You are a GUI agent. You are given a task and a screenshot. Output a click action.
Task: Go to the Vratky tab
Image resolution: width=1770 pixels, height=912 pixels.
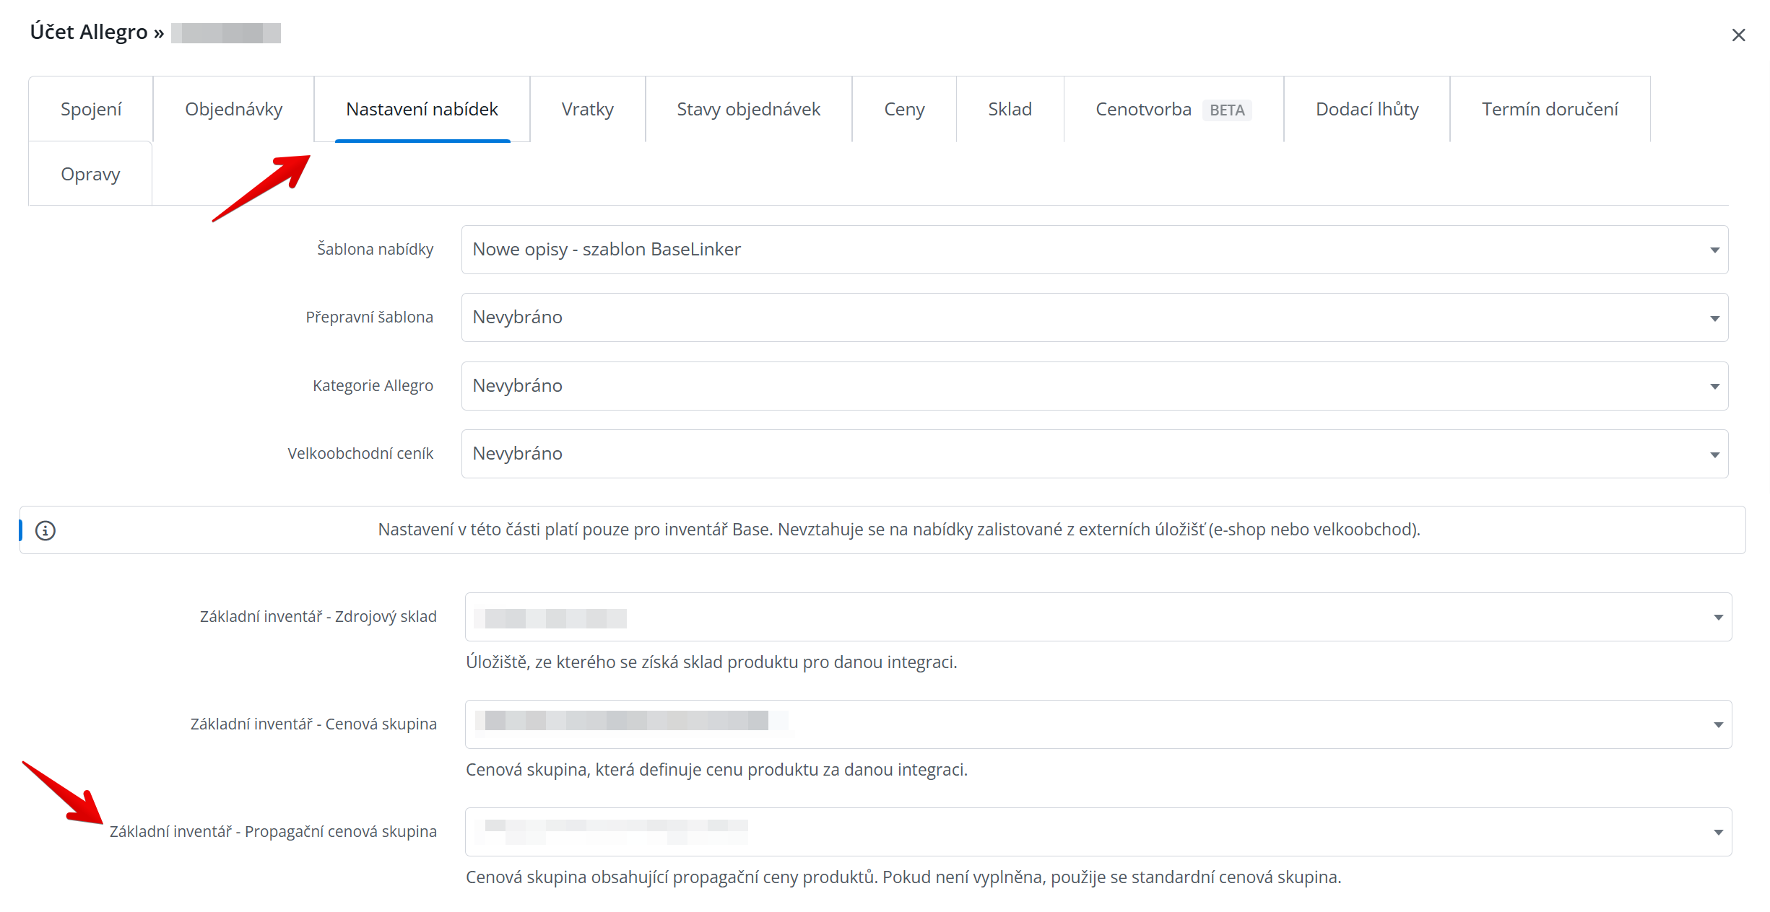(x=587, y=109)
